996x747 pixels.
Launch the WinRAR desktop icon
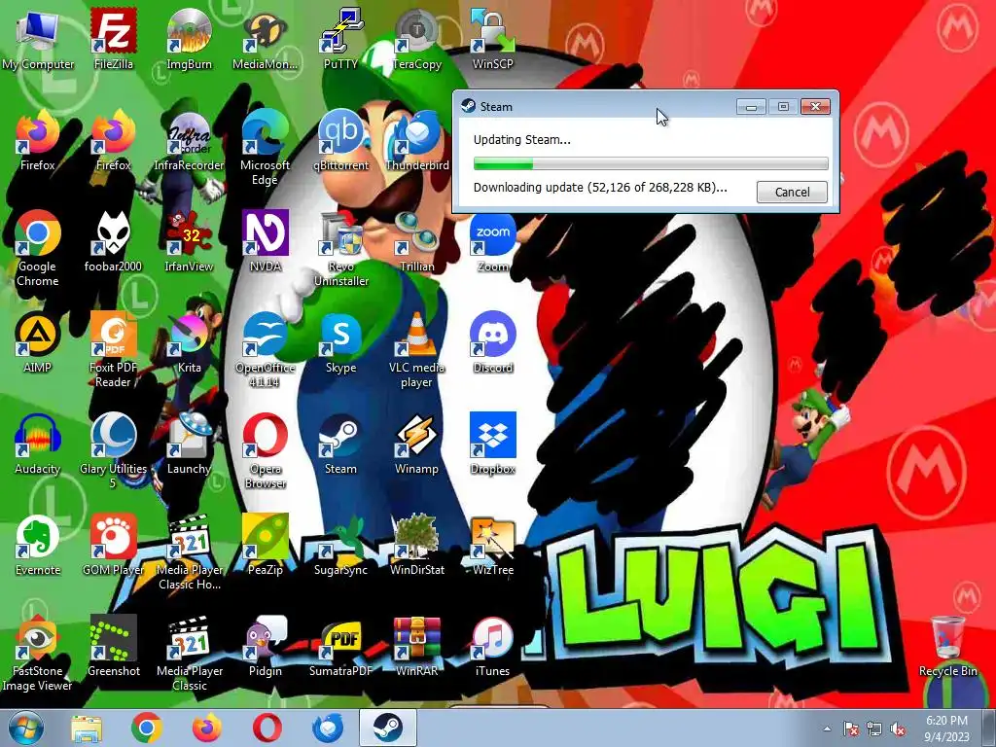[x=416, y=646]
